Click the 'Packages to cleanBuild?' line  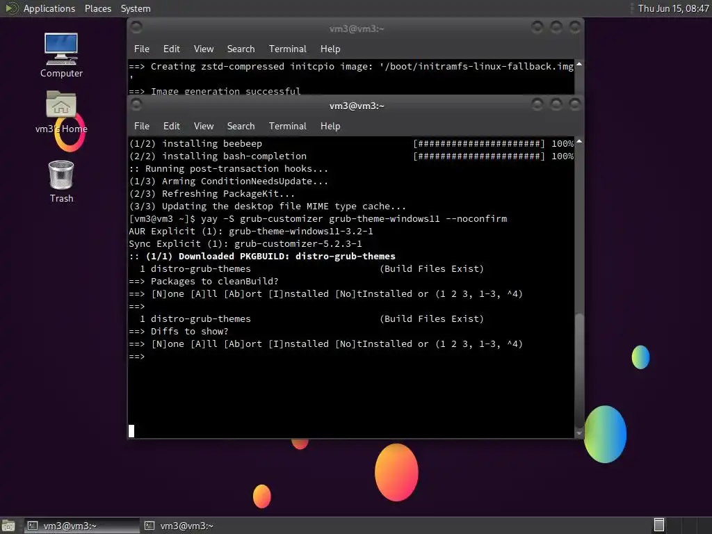pos(204,281)
